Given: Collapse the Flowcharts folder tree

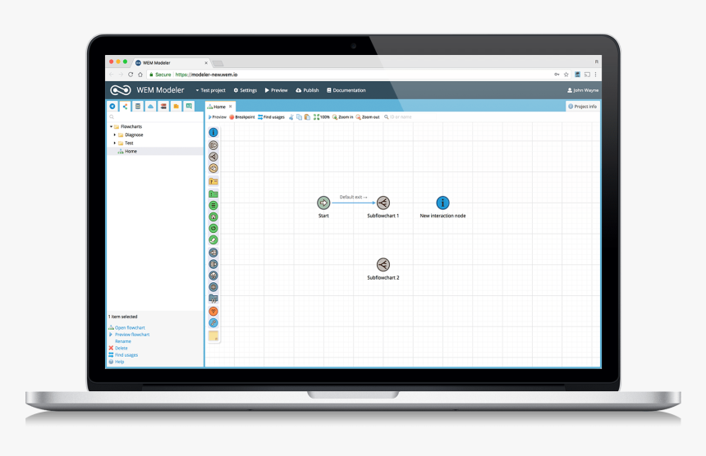Looking at the screenshot, I should coord(112,126).
